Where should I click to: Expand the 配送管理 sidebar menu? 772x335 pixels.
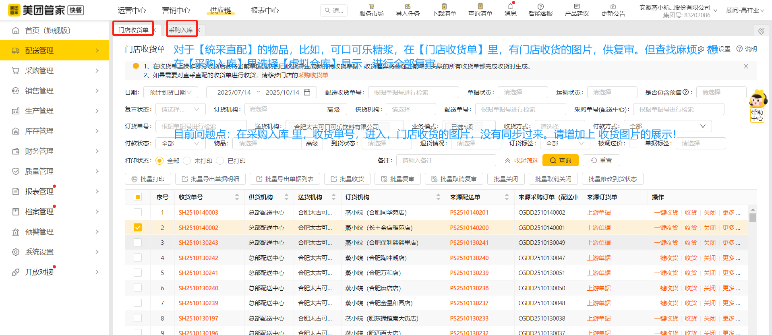[x=54, y=50]
